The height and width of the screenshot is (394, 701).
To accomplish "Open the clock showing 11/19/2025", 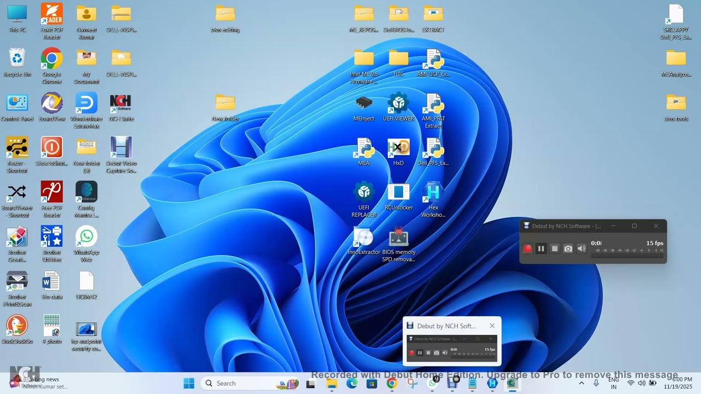I will coord(678,383).
